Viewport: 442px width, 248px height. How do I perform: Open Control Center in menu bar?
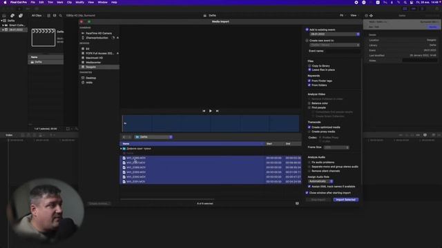click(x=412, y=2)
